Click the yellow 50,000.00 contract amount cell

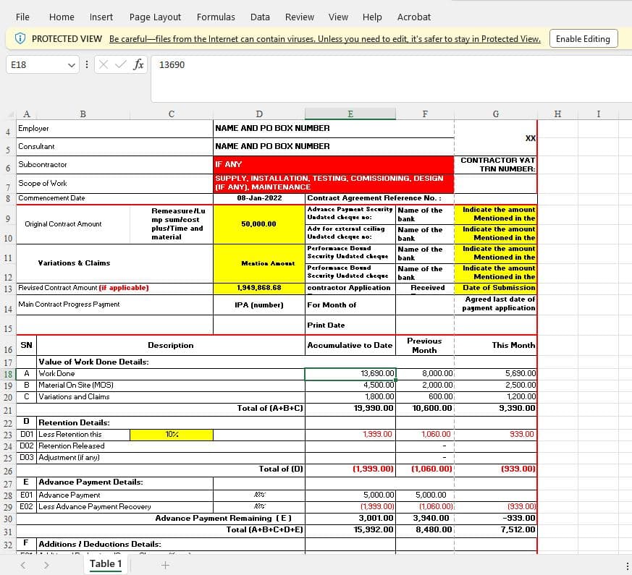(259, 224)
